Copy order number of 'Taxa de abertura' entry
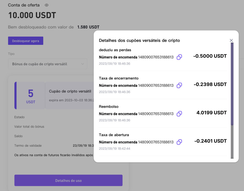The width and height of the screenshot is (244, 191). click(x=179, y=142)
